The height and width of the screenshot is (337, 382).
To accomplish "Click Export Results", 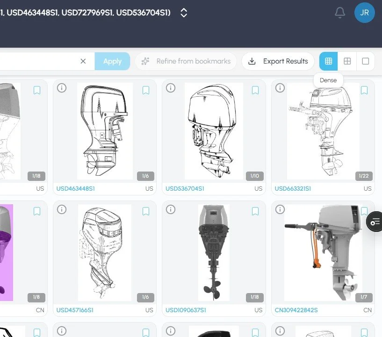I will click(x=278, y=61).
